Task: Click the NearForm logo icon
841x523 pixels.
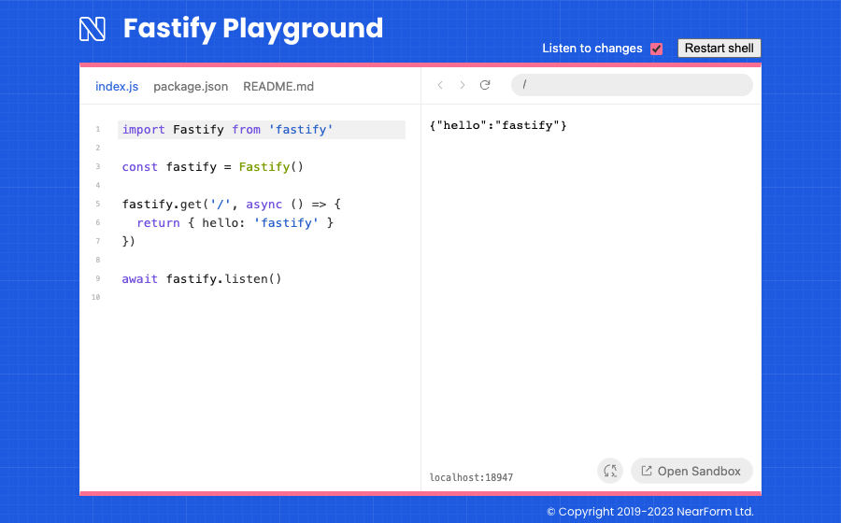Action: 93,29
